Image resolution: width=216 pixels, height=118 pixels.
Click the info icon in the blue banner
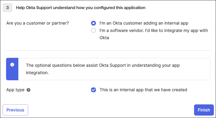pyautogui.click(x=12, y=65)
